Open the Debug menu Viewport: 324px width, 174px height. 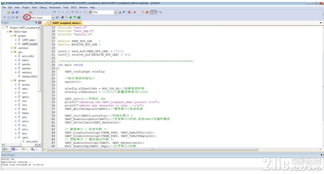coord(43,8)
